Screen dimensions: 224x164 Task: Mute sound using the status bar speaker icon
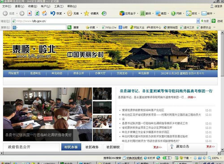tap(204, 158)
